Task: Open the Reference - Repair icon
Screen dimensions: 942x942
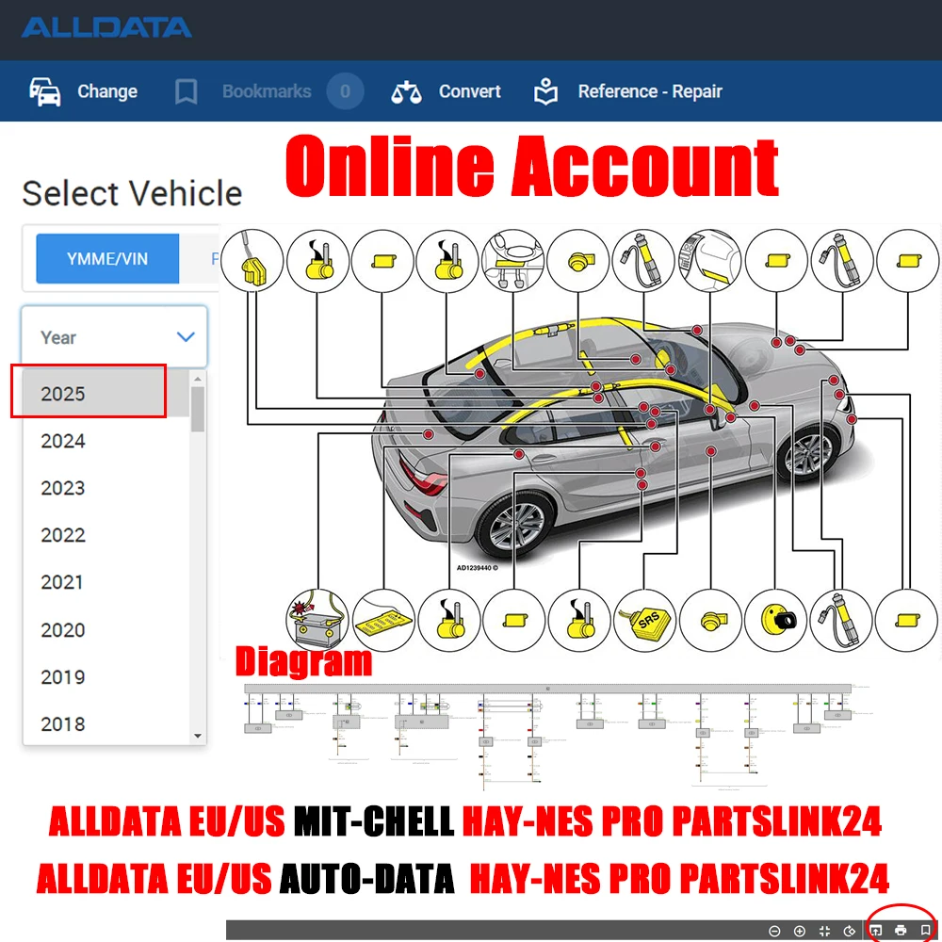Action: [x=544, y=90]
